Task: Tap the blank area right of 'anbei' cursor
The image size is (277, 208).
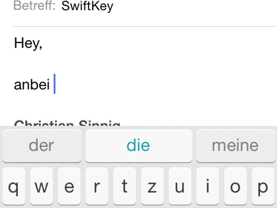Action: tap(162, 85)
